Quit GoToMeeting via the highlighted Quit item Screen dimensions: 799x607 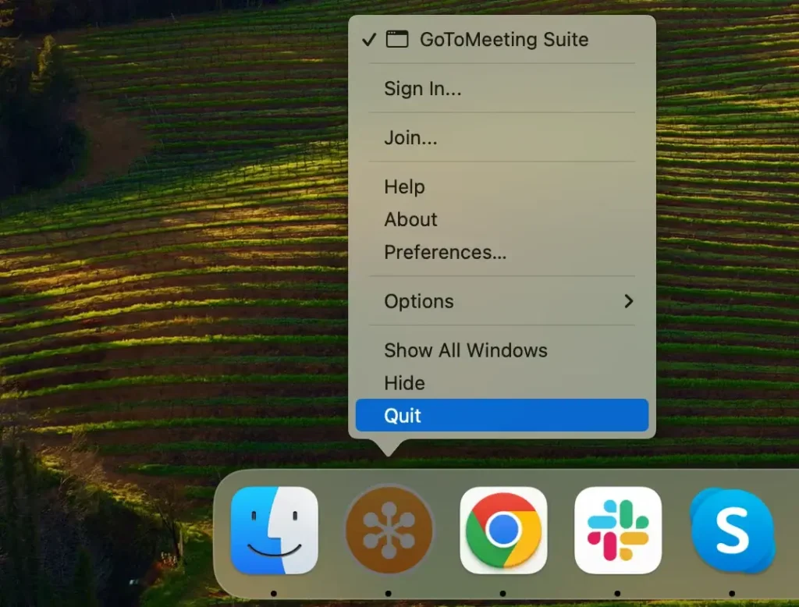(x=502, y=415)
